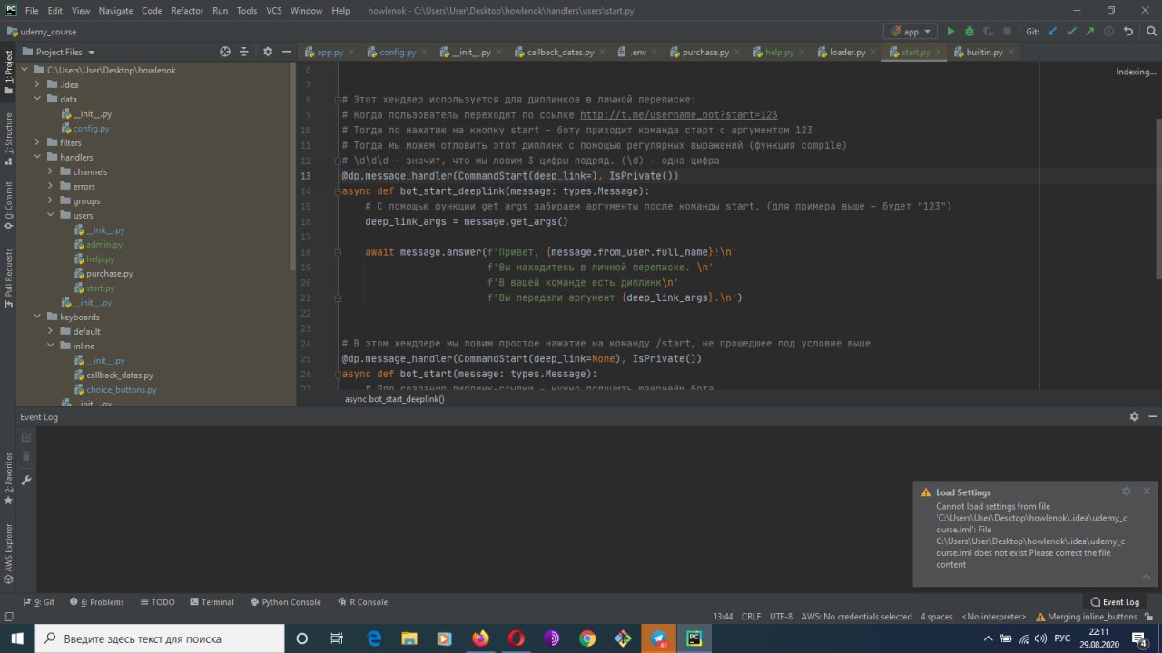Hide the Event Log panel
Screen dimensions: 1162x653
coord(1151,416)
